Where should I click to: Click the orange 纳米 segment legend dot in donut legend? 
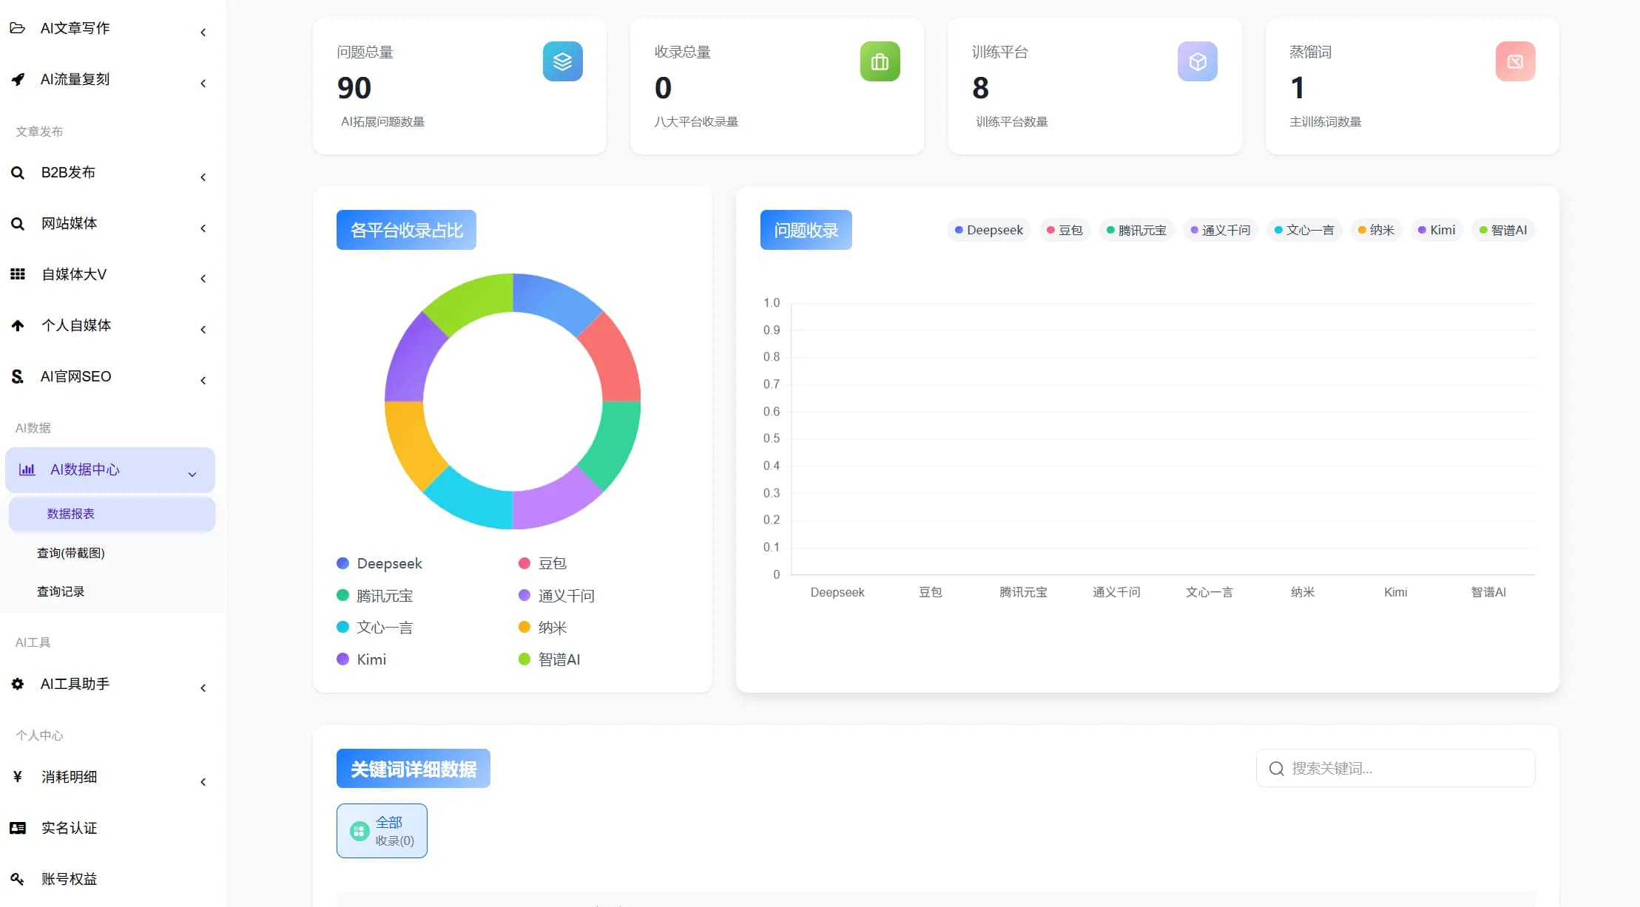pyautogui.click(x=524, y=627)
